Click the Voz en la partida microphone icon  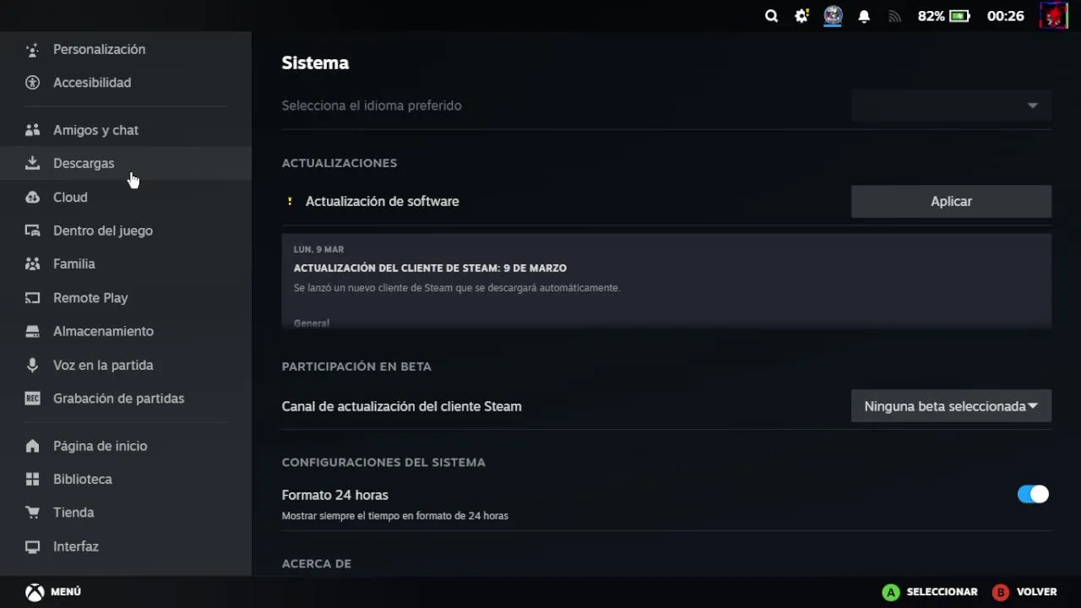(x=33, y=365)
